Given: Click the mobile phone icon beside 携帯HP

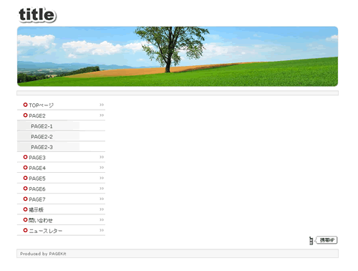Looking at the screenshot, I should (x=311, y=240).
